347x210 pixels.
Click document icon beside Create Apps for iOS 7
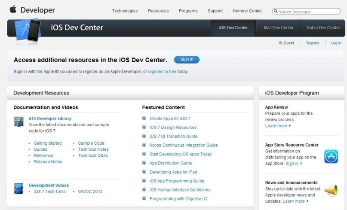(144, 118)
